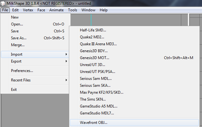
Task: Select Save As... in File menu
Action: [35, 38]
